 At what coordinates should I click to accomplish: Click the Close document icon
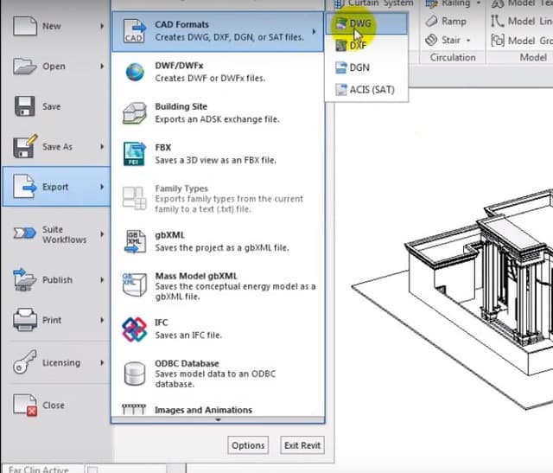pyautogui.click(x=25, y=405)
